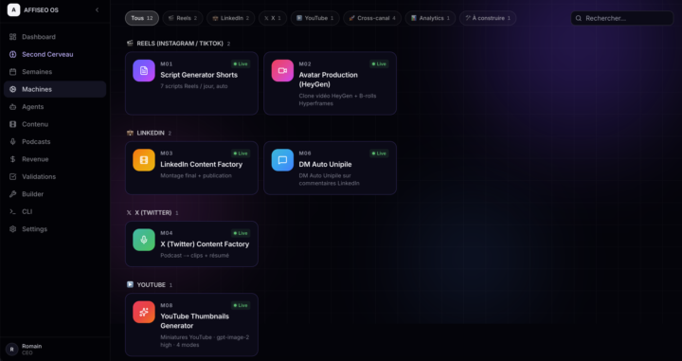The width and height of the screenshot is (682, 361).
Task: Select the Cross-canal filter
Action: 372,18
